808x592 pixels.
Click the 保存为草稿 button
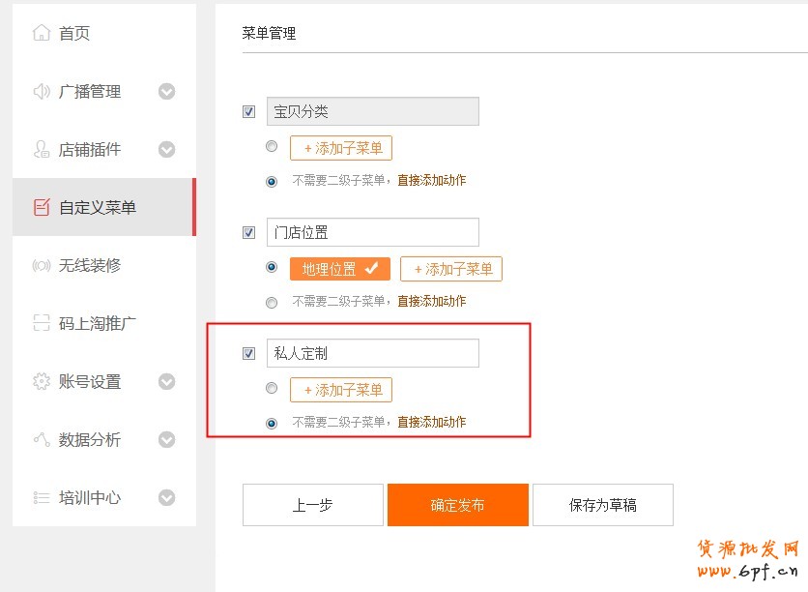point(602,505)
